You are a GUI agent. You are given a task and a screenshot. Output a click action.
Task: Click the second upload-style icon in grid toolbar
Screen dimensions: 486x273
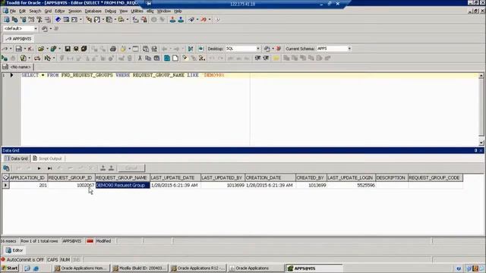coord(112,168)
